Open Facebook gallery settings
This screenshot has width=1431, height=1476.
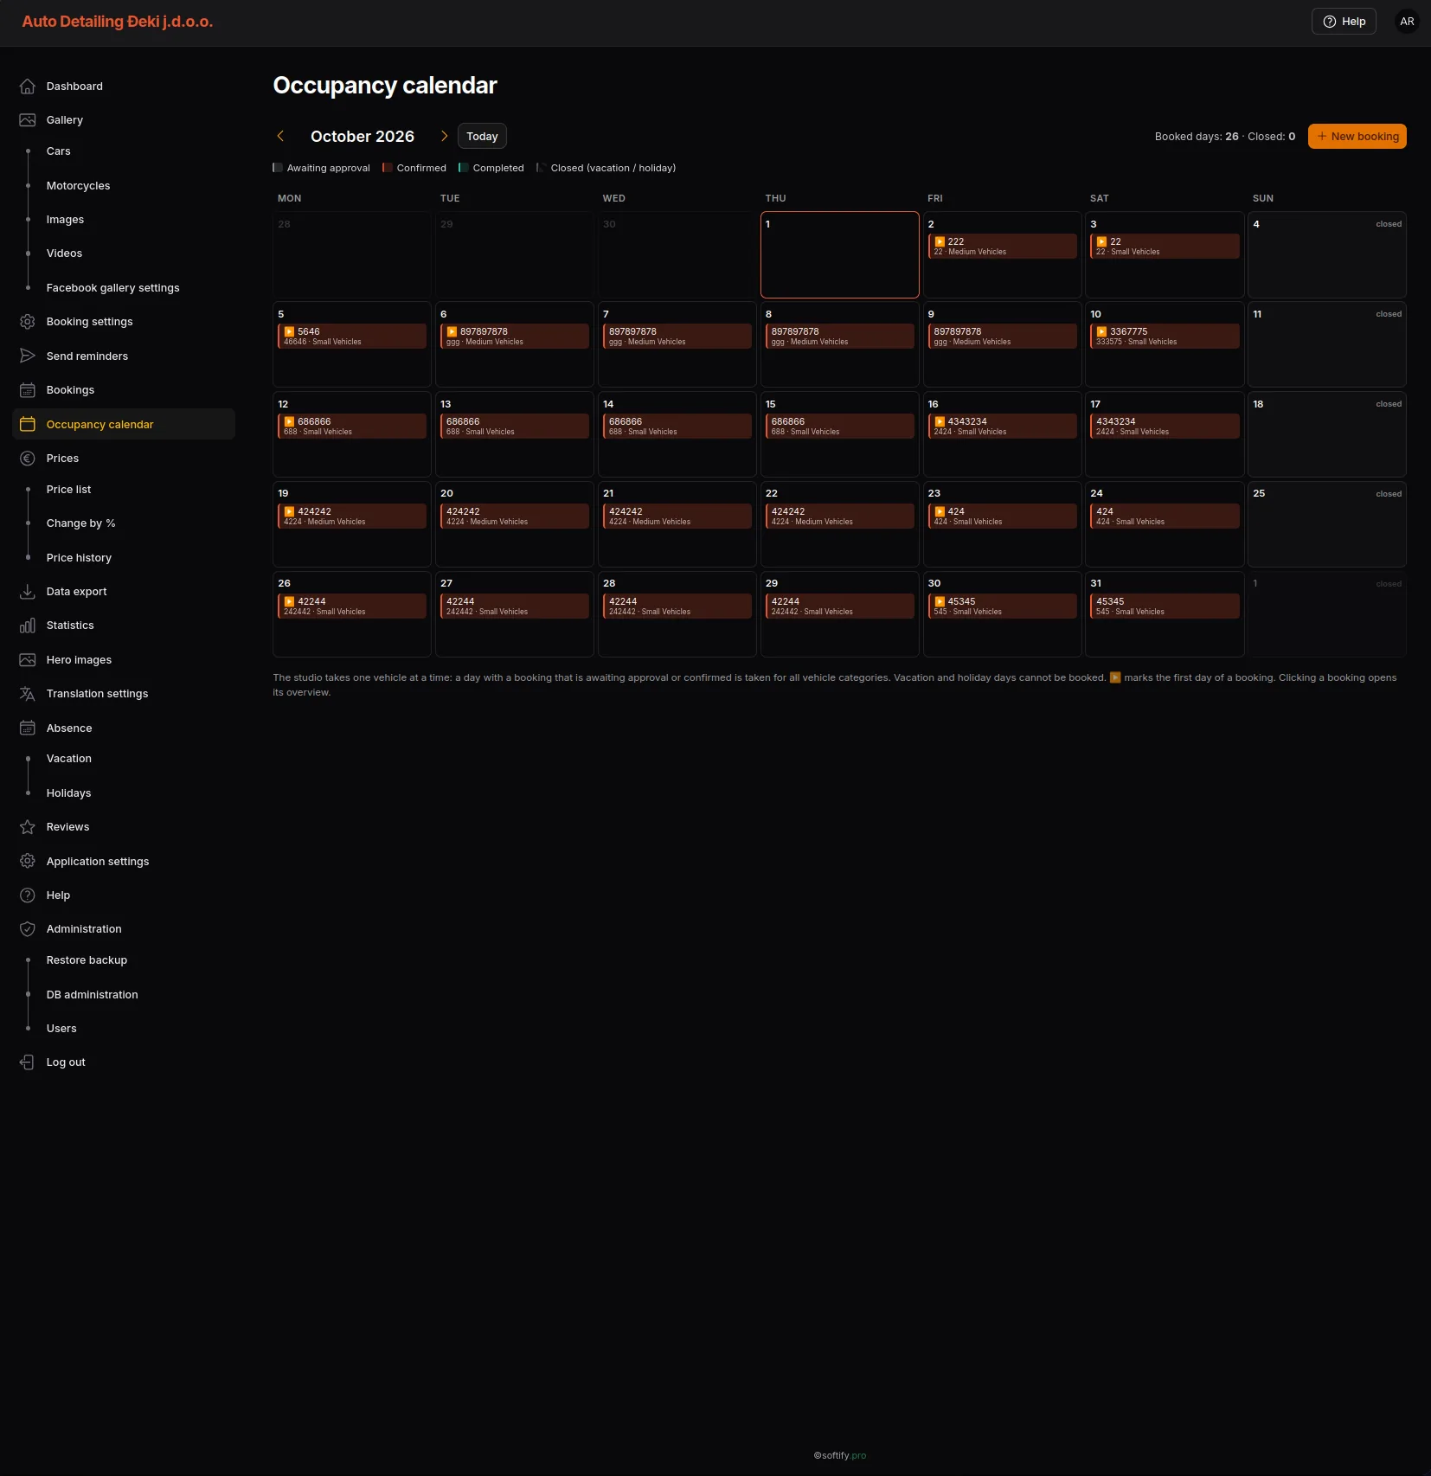coord(112,288)
